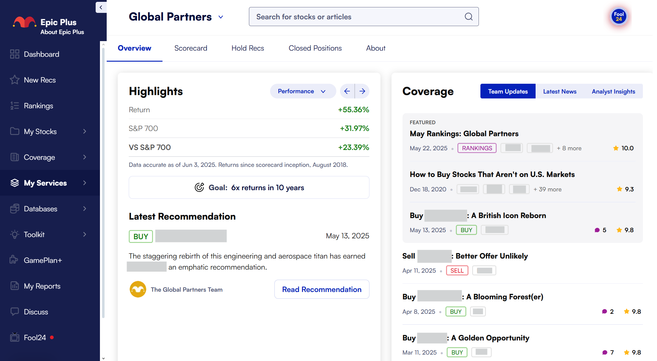Select the New Recs star icon

click(x=15, y=80)
